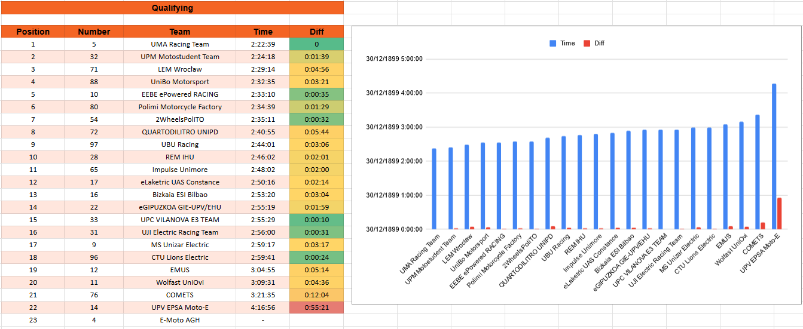Select the 4:16:56 time cell
Image resolution: width=803 pixels, height=329 pixels.
(263, 308)
